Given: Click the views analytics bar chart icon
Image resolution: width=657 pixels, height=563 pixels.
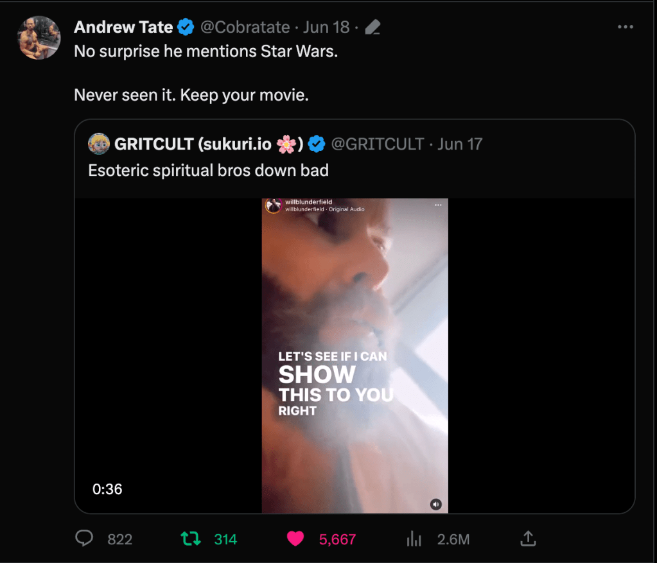Looking at the screenshot, I should click(414, 539).
